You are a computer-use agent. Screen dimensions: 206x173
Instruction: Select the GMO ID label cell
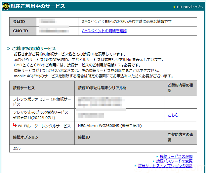pos(22,31)
